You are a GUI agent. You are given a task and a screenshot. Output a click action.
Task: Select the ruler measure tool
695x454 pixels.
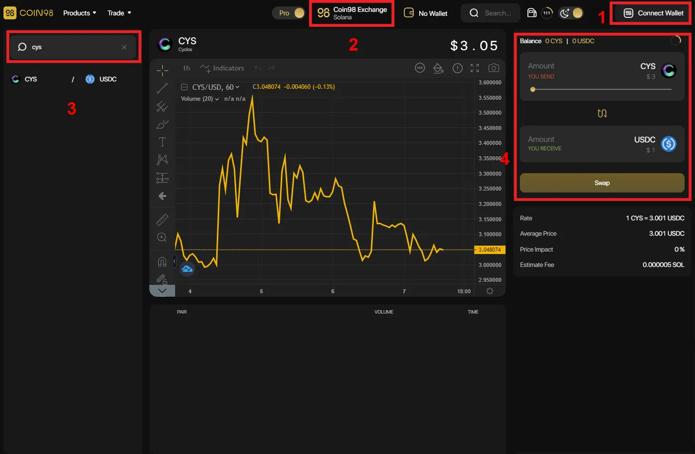pyautogui.click(x=162, y=219)
